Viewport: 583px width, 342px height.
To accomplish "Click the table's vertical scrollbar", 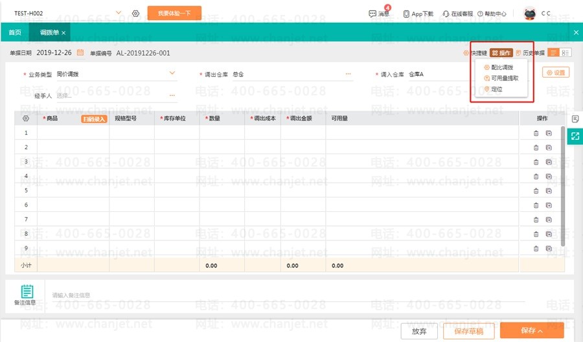I will tap(562, 188).
